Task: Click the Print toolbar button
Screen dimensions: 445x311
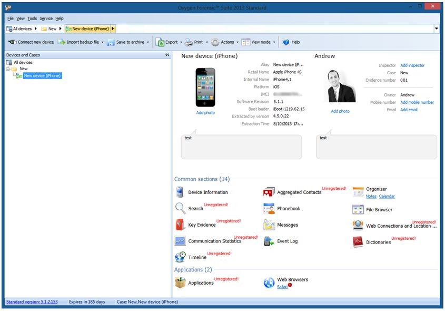Action: [x=194, y=42]
